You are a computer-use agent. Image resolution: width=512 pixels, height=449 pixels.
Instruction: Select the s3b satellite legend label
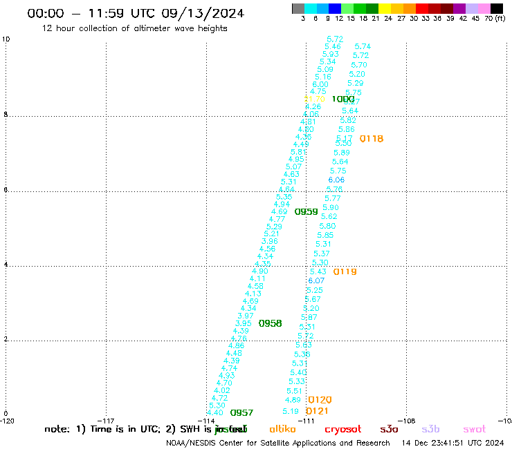click(x=430, y=429)
